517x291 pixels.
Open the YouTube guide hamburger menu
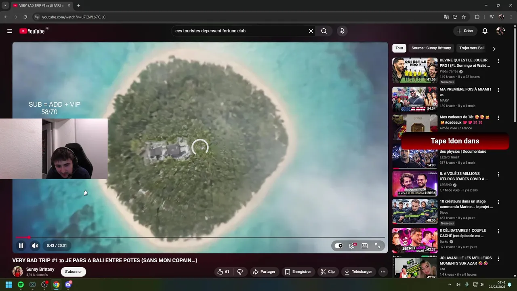[x=10, y=31]
